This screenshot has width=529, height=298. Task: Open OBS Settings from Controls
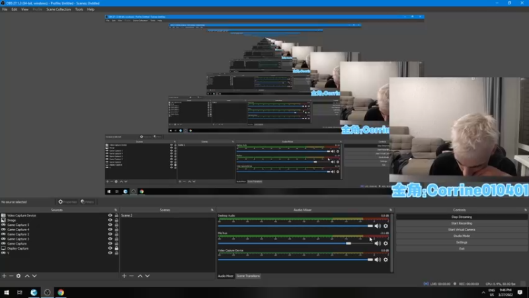tap(462, 242)
